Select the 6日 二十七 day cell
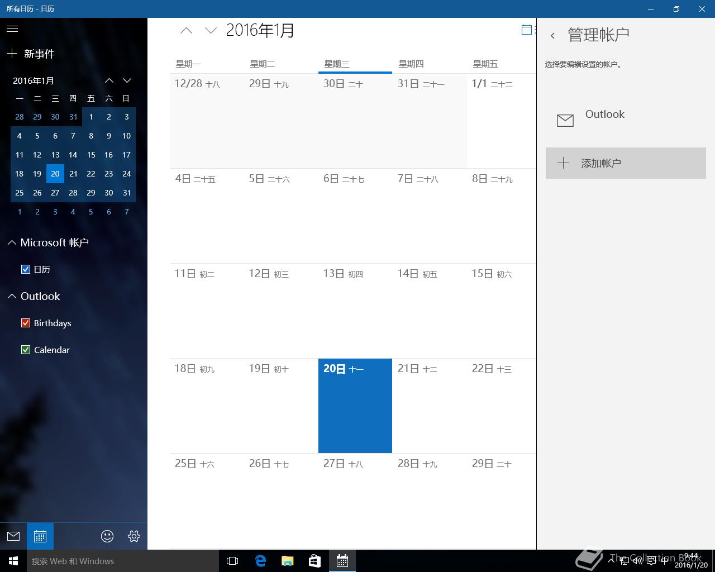 pyautogui.click(x=355, y=216)
